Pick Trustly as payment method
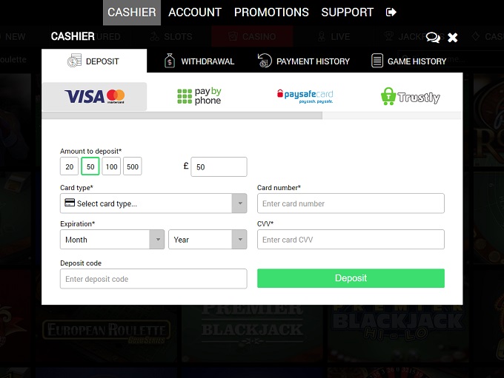The width and height of the screenshot is (504, 378). click(410, 96)
